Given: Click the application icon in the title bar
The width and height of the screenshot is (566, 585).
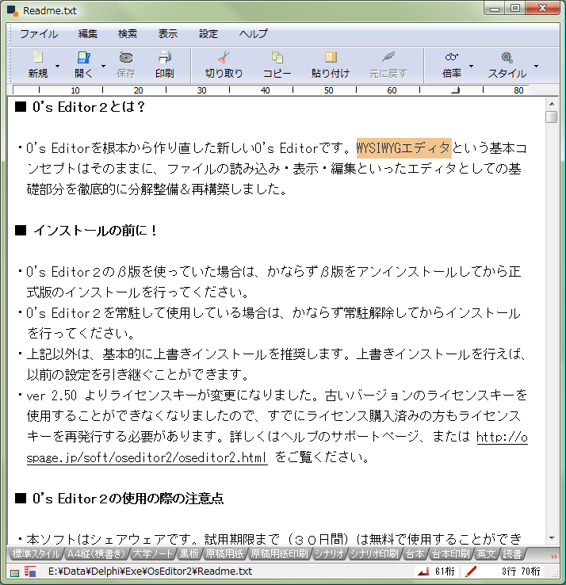Looking at the screenshot, I should [13, 11].
